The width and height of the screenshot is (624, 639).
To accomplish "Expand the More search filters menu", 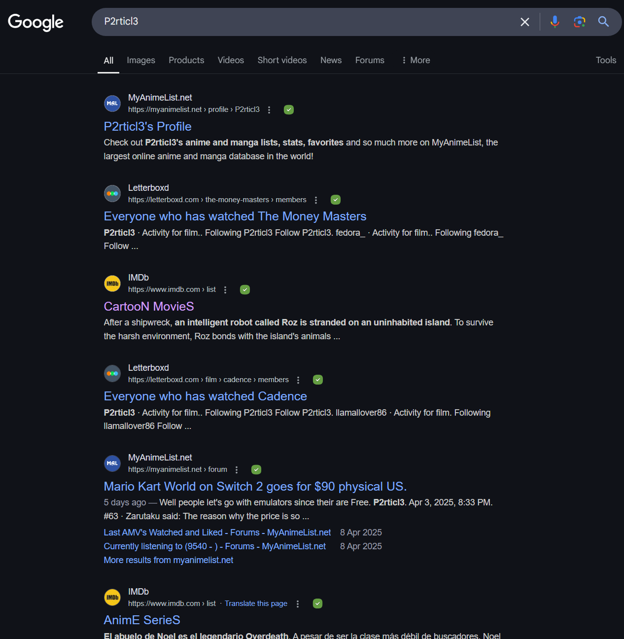I will (x=416, y=60).
